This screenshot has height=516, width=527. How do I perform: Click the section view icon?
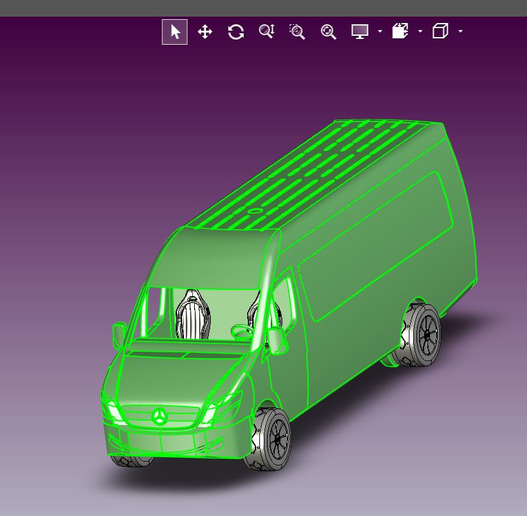pyautogui.click(x=401, y=31)
